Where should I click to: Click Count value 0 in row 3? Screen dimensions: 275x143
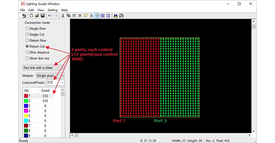(45, 106)
